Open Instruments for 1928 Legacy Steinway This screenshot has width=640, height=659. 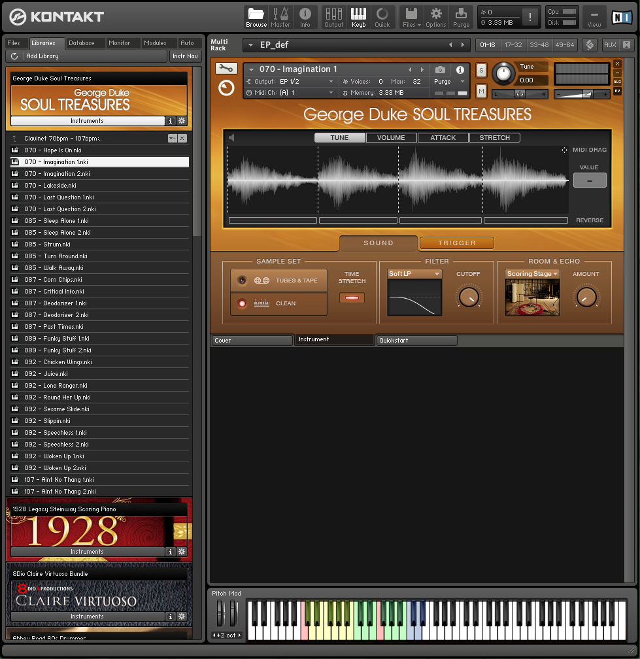click(x=88, y=552)
